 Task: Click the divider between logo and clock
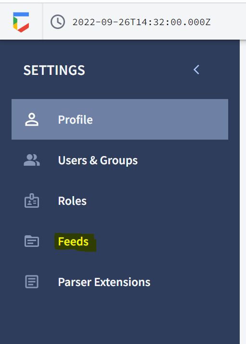43,21
